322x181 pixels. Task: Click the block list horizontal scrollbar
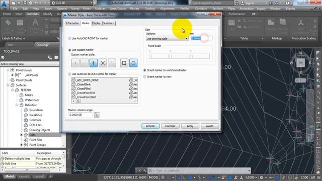104,101
